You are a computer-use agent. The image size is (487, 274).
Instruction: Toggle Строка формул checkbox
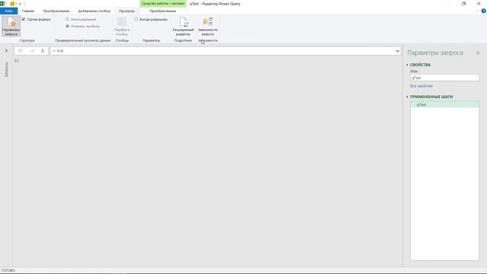click(24, 19)
